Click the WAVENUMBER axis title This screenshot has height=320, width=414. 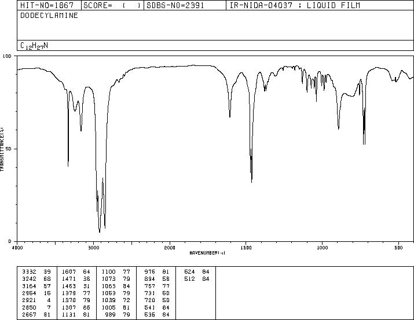207,253
